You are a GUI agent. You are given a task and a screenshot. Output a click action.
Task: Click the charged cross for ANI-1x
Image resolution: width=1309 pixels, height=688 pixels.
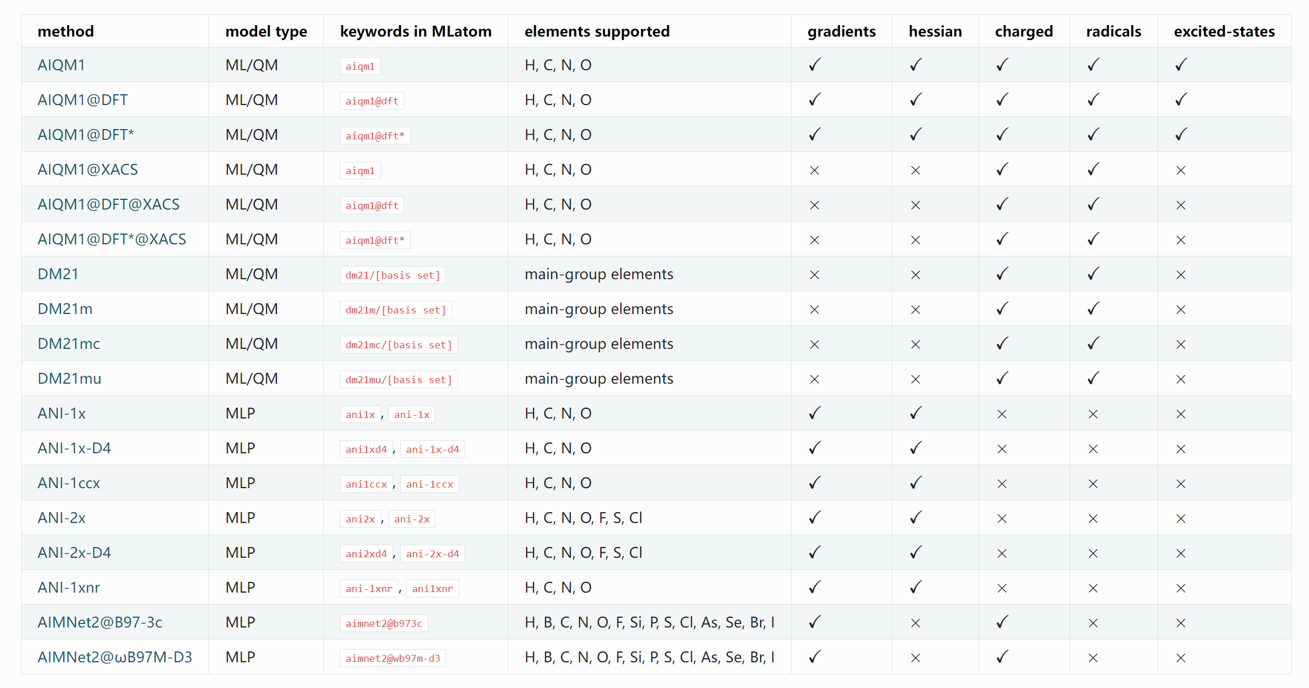(x=1002, y=414)
